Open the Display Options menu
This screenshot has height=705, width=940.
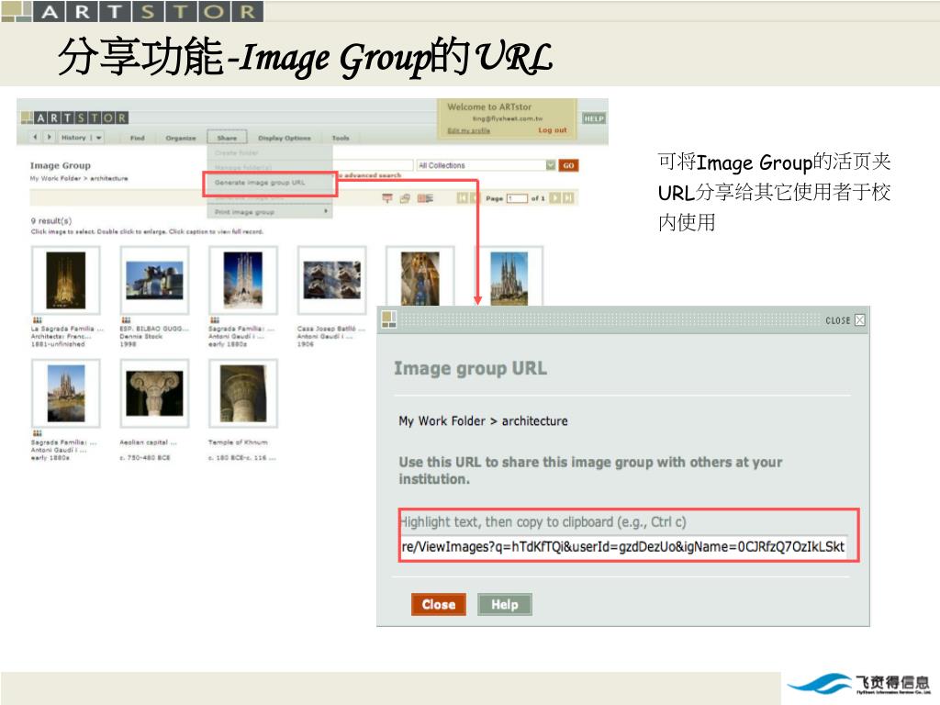tap(285, 138)
